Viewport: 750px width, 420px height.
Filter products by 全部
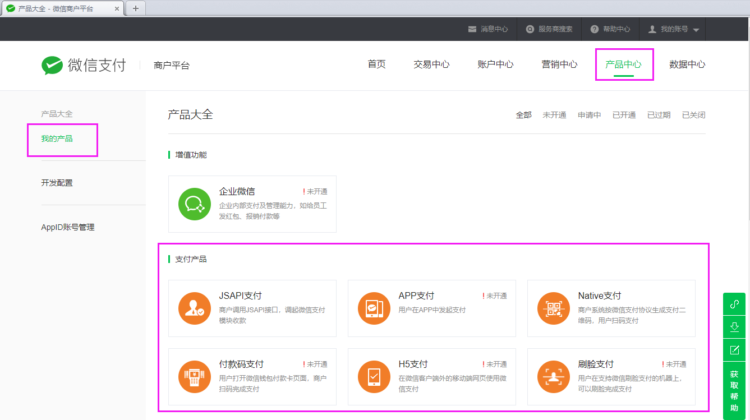point(524,115)
